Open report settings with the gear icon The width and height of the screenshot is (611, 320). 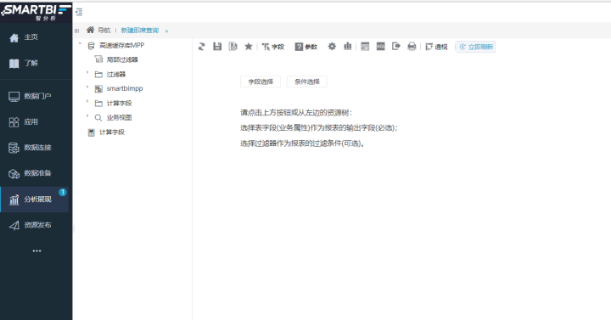[332, 47]
